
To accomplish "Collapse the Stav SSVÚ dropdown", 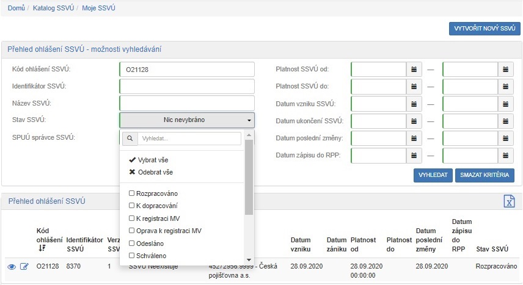I will [186, 120].
